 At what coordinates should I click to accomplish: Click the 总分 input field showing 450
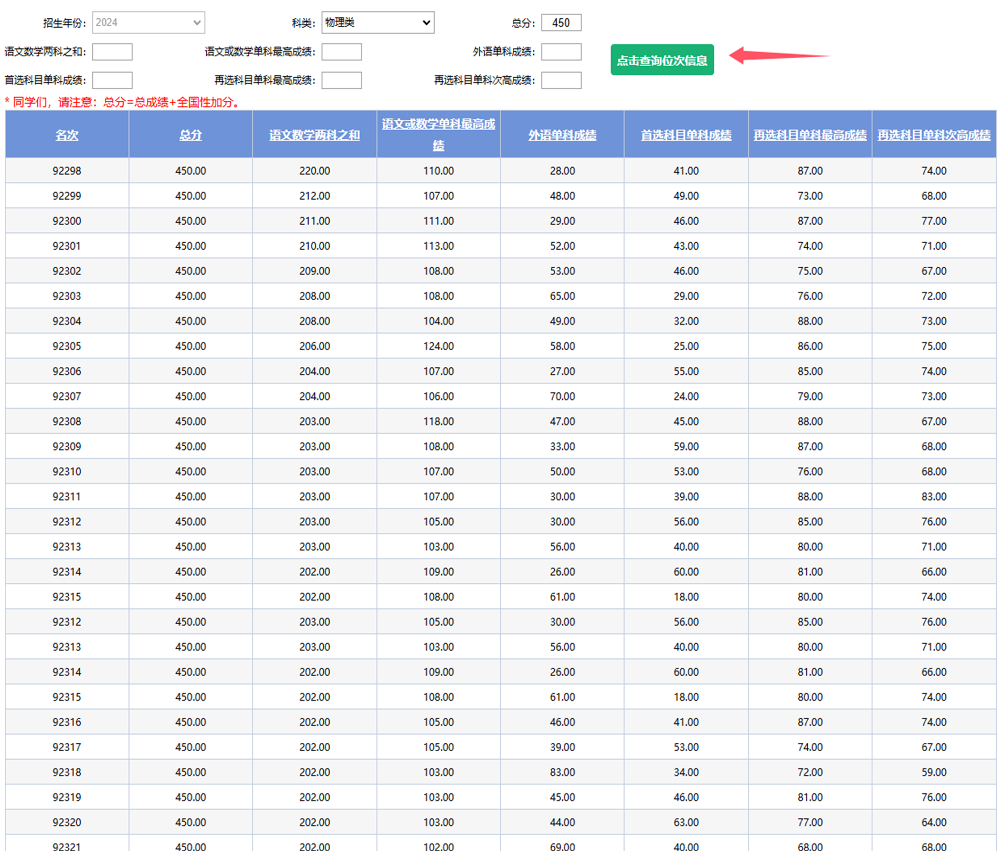tap(561, 23)
